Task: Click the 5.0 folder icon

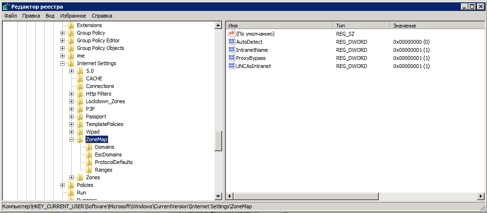Action: click(x=80, y=71)
